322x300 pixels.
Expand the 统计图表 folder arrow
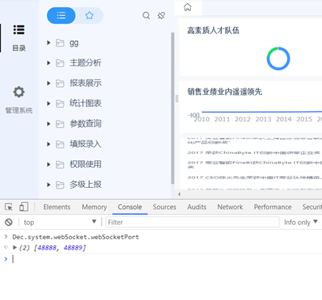tap(49, 103)
